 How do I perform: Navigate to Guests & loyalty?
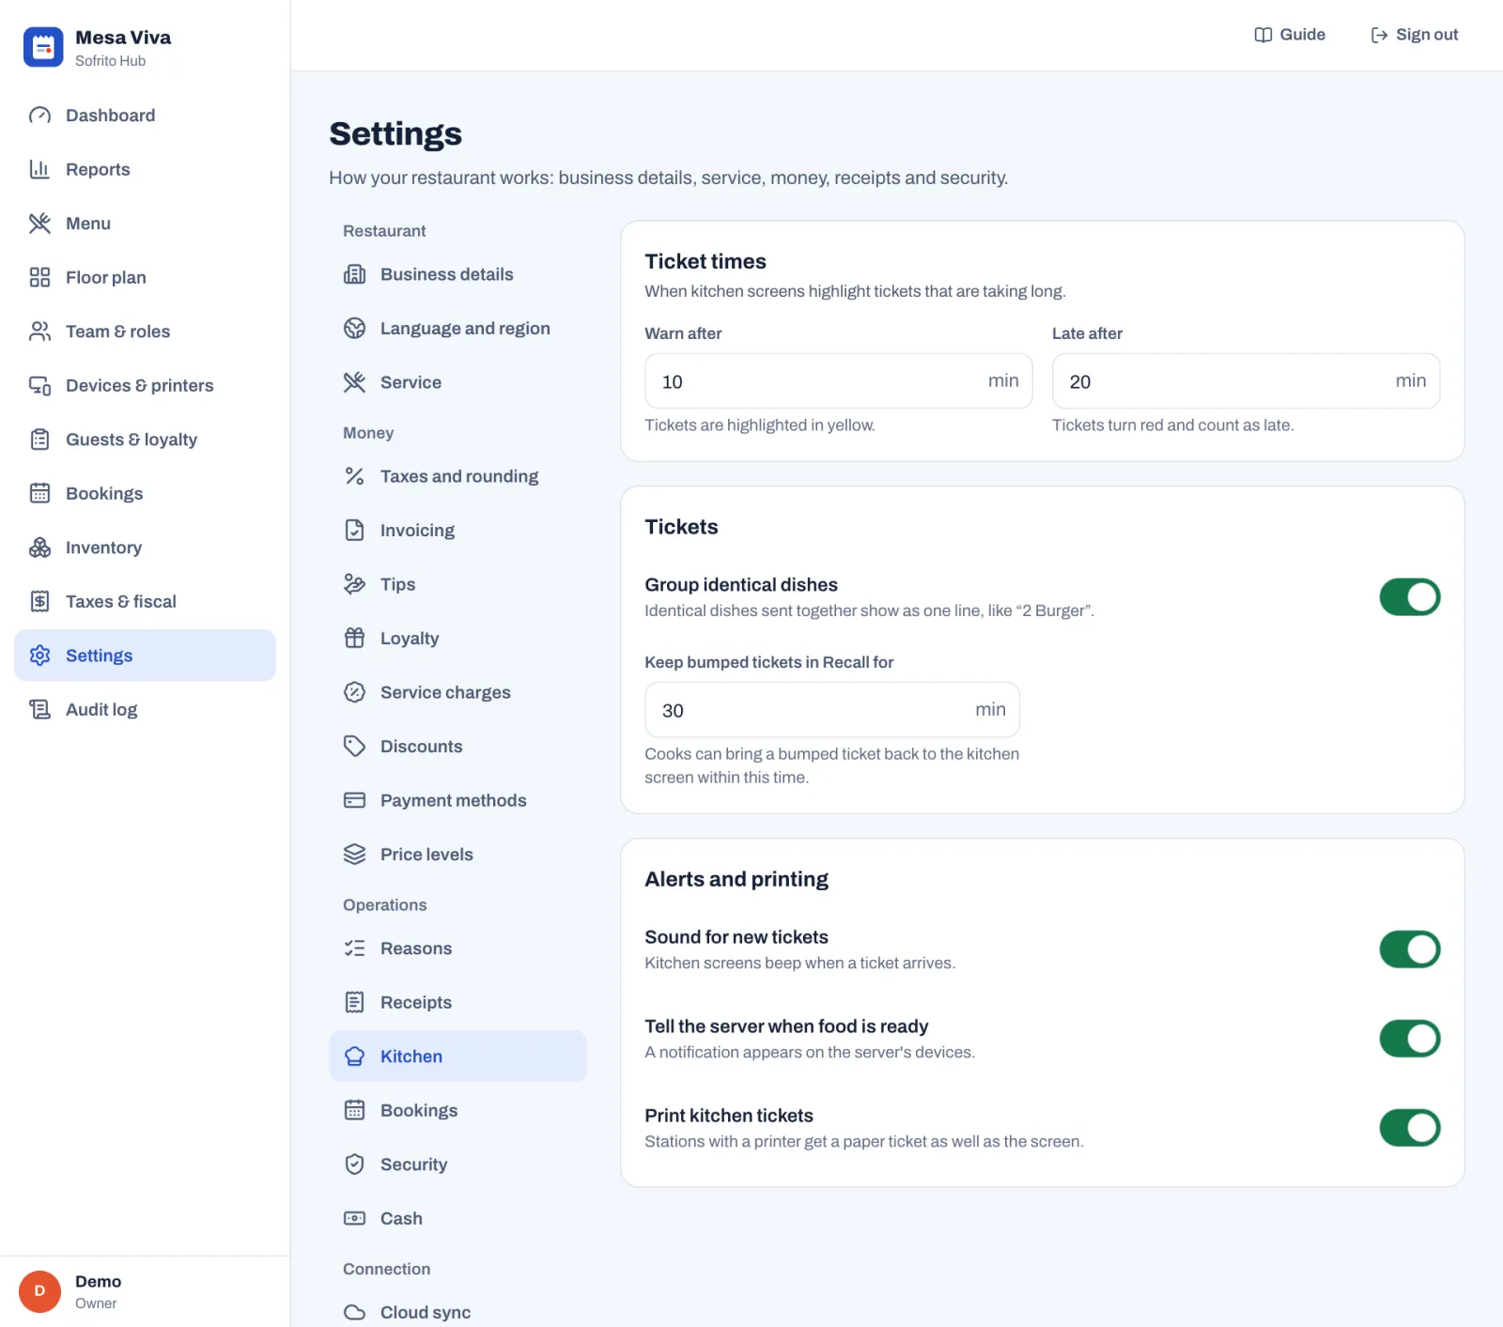pos(145,440)
